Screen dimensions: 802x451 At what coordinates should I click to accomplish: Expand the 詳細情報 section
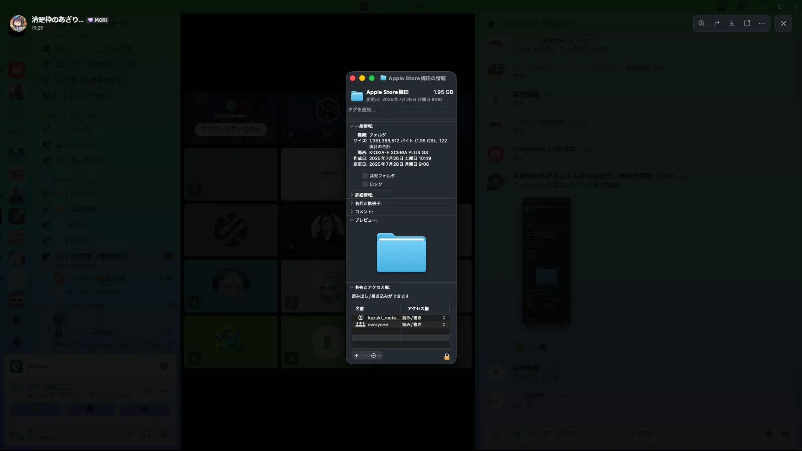tap(351, 195)
